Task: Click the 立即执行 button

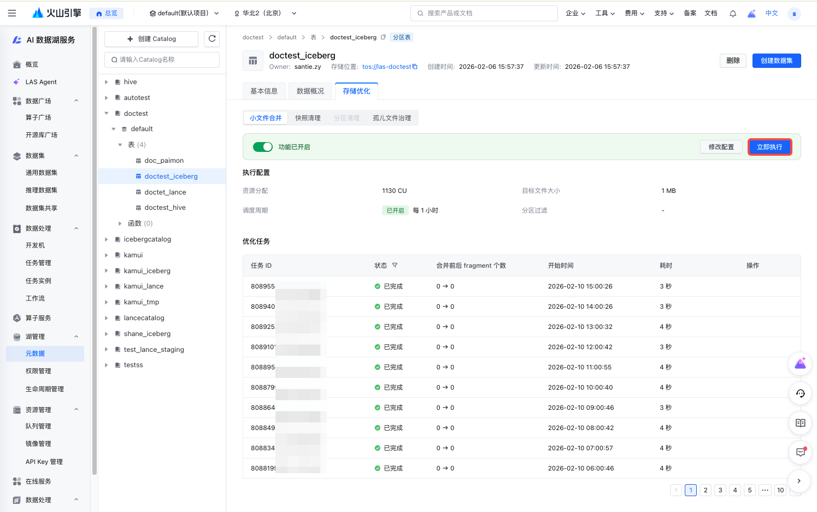Action: tap(769, 147)
